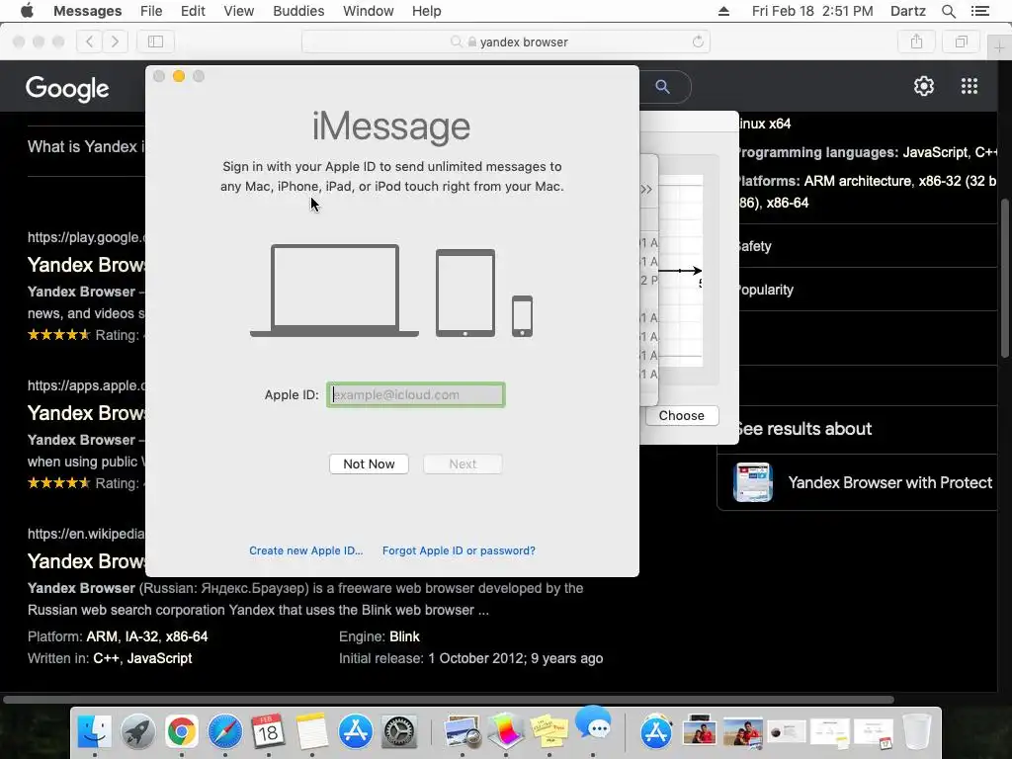Click vertical scrollbar on right edge
Image resolution: width=1012 pixels, height=759 pixels.
[1004, 278]
